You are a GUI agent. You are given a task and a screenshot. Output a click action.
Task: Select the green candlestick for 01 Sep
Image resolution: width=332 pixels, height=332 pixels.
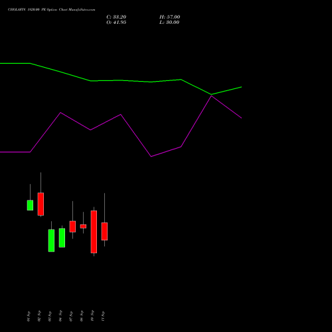click(30, 205)
